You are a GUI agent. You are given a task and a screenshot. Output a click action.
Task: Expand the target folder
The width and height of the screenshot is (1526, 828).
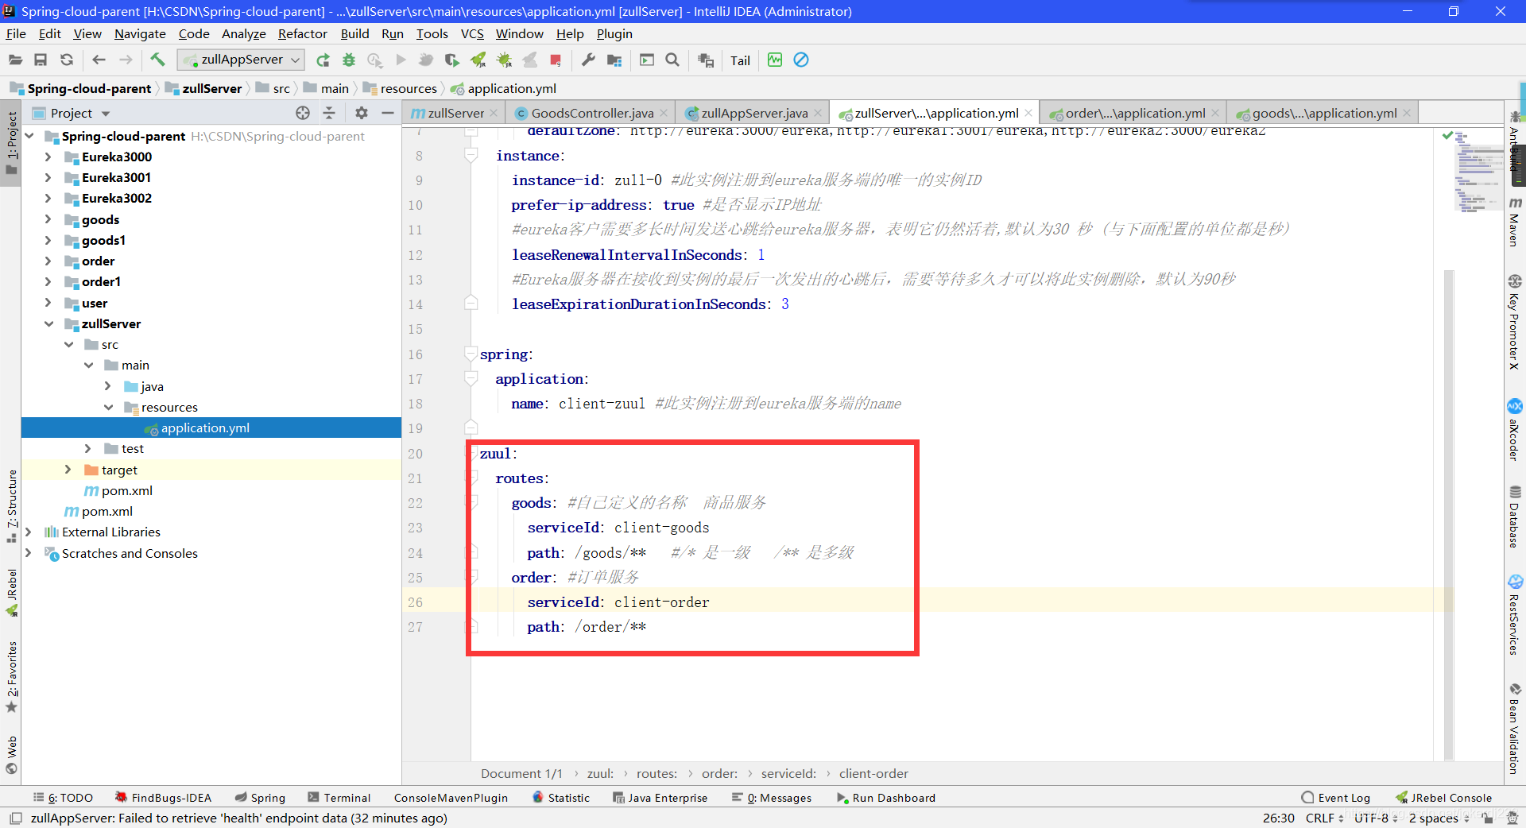point(68,470)
